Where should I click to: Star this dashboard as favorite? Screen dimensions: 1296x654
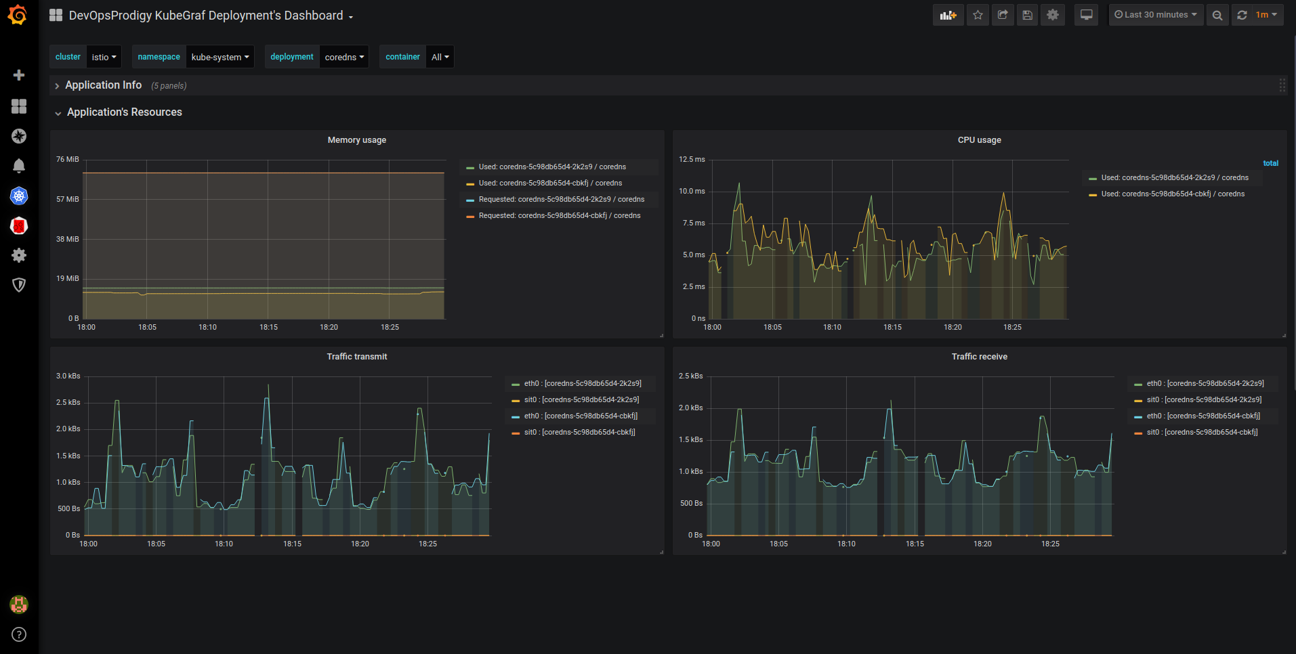pyautogui.click(x=978, y=15)
